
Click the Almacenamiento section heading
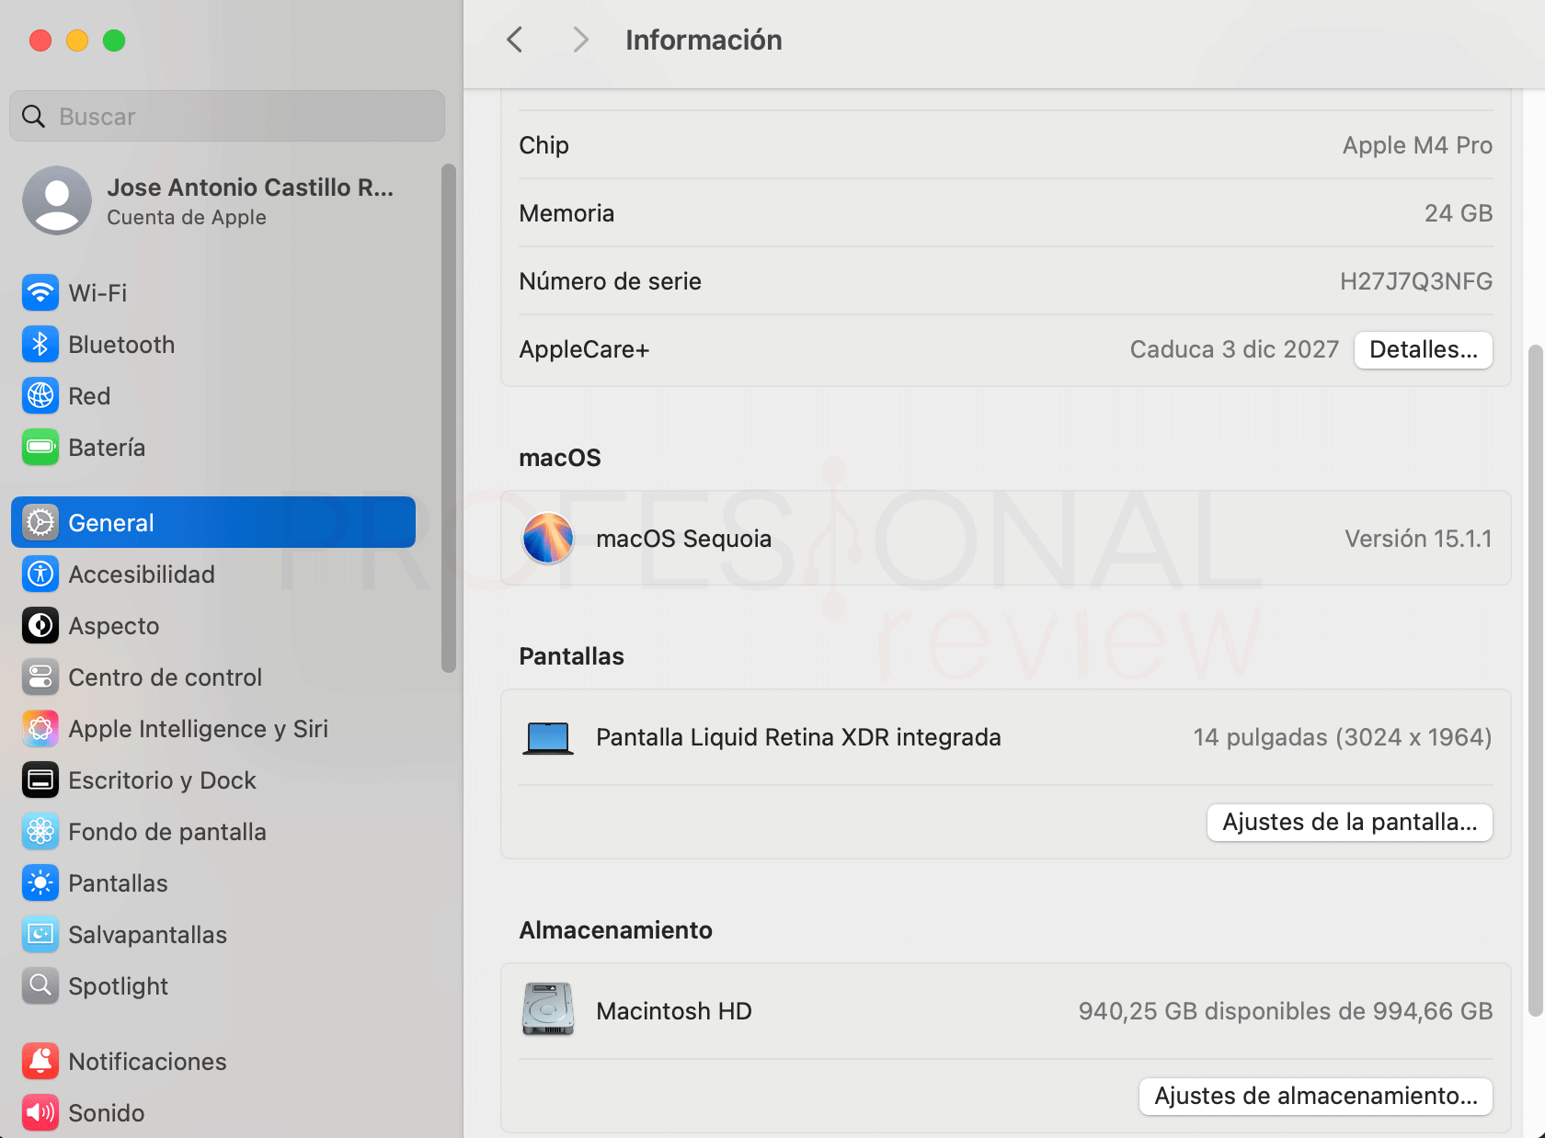tap(615, 930)
